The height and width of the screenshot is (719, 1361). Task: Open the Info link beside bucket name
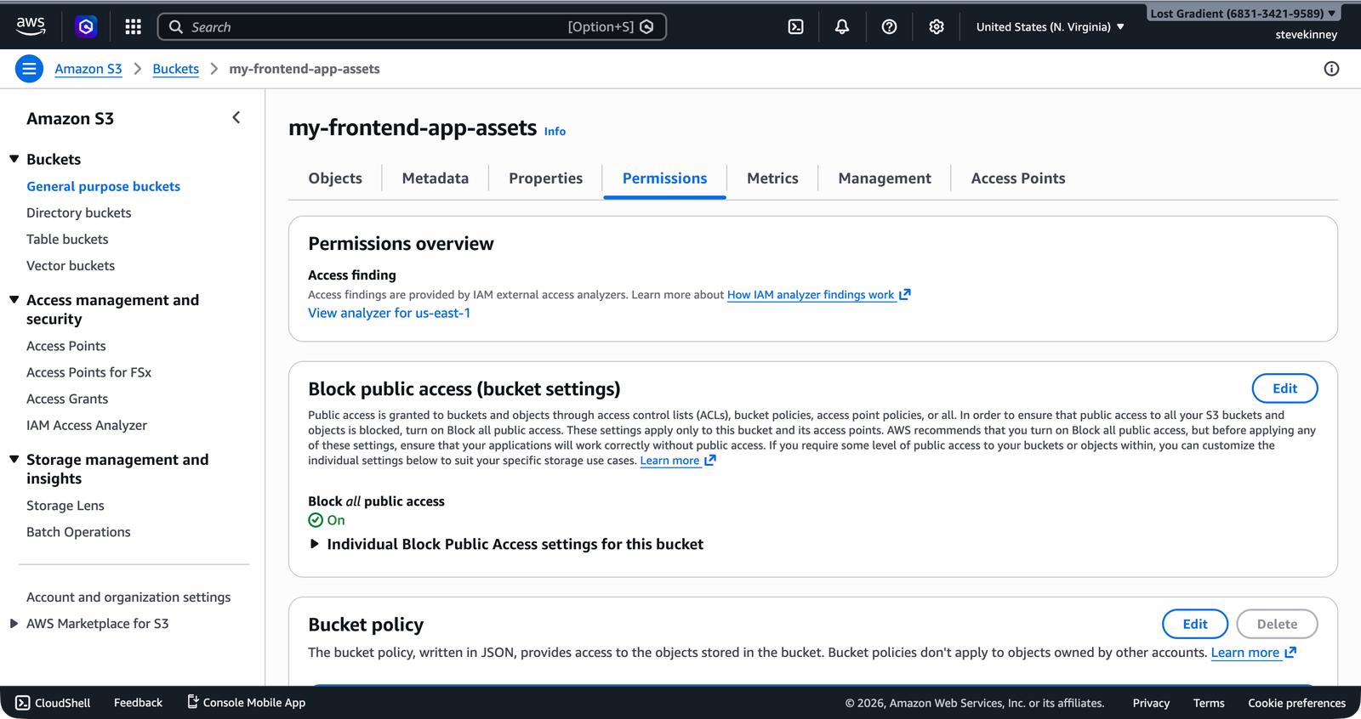(x=555, y=131)
